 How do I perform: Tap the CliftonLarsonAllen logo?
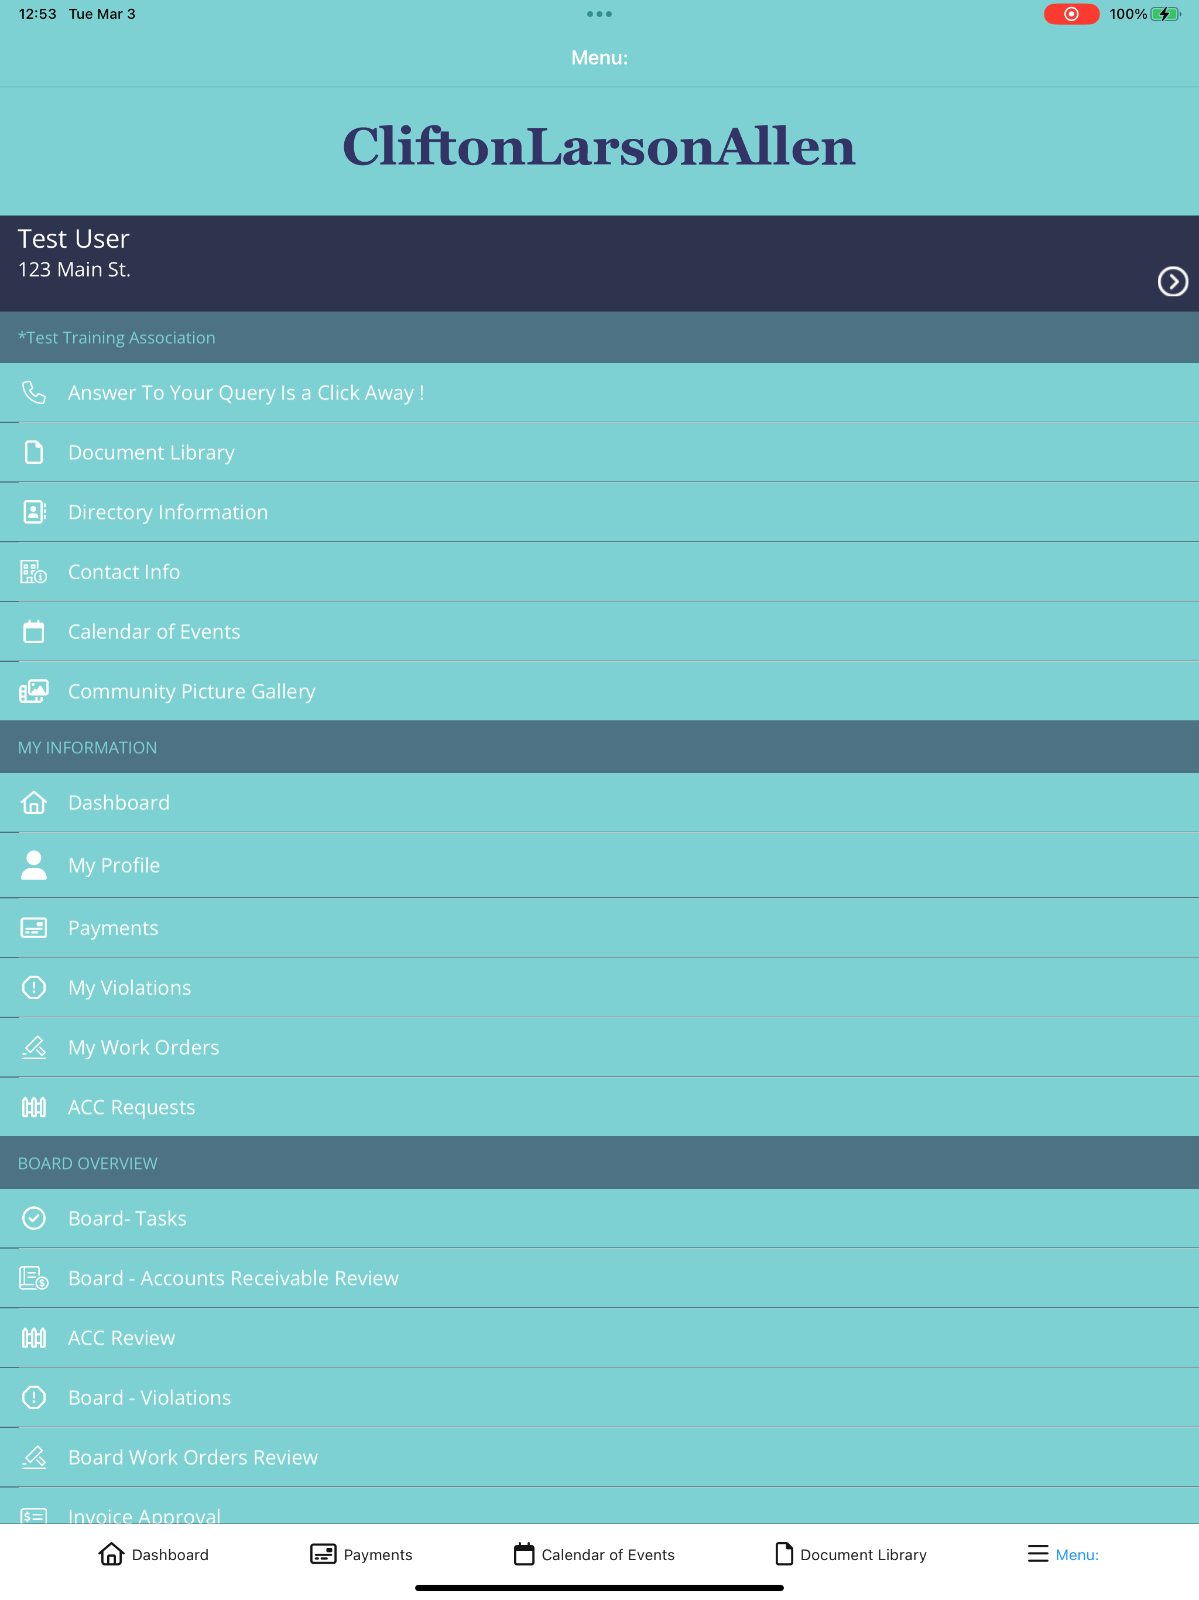599,147
